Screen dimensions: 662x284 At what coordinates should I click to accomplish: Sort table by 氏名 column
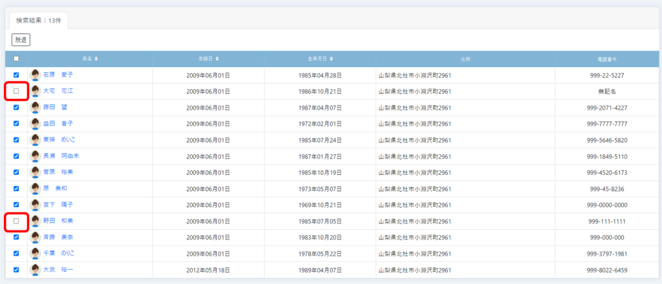pyautogui.click(x=90, y=59)
